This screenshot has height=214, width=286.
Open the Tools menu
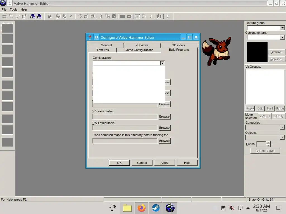pos(13,9)
